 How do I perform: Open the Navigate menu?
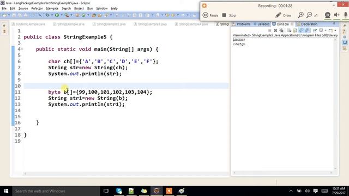(52, 9)
